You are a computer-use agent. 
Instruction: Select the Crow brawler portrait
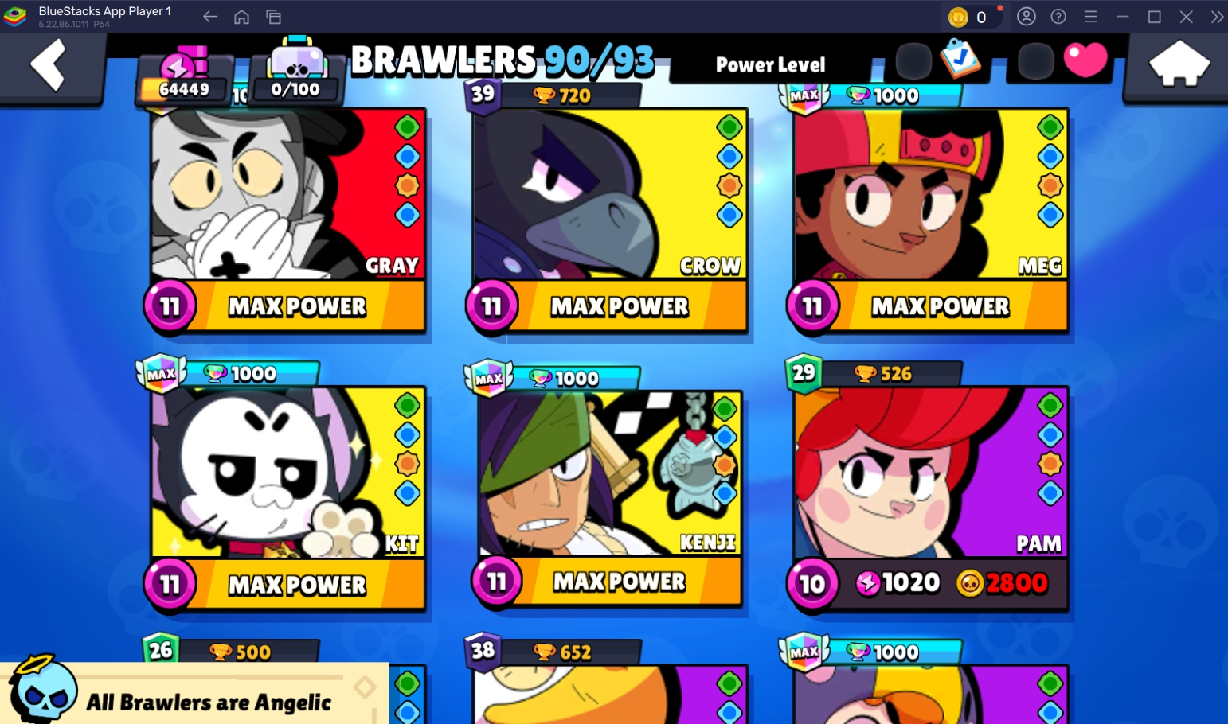pyautogui.click(x=608, y=194)
